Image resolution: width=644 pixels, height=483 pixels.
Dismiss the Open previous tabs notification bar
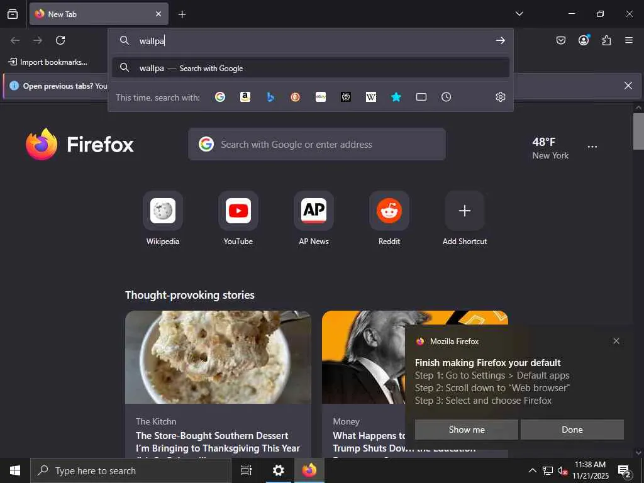(628, 86)
